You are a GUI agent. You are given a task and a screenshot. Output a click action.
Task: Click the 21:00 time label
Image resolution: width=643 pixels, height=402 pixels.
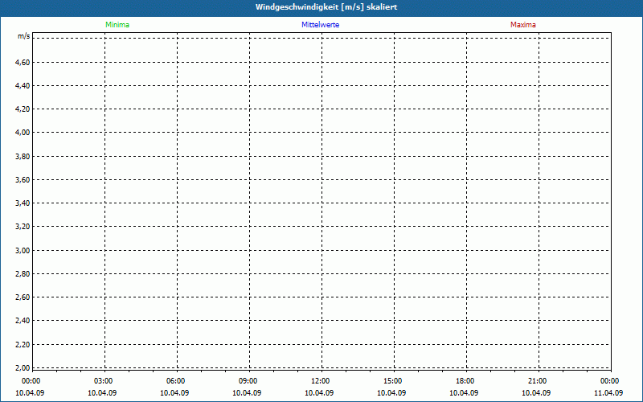point(537,381)
